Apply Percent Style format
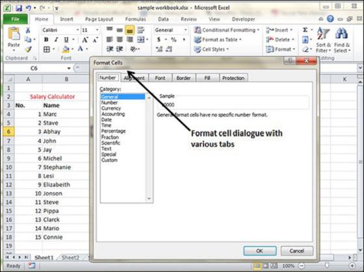Image resolution: width=364 pixels, height=272 pixels. point(174,40)
